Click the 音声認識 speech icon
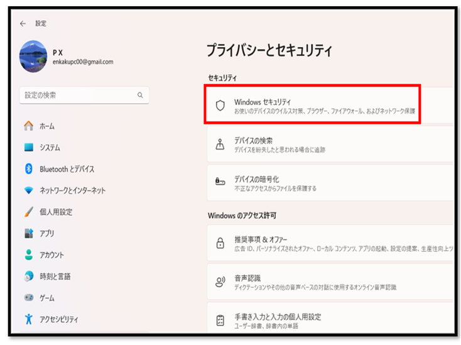This screenshot has width=461, height=345. point(220,282)
